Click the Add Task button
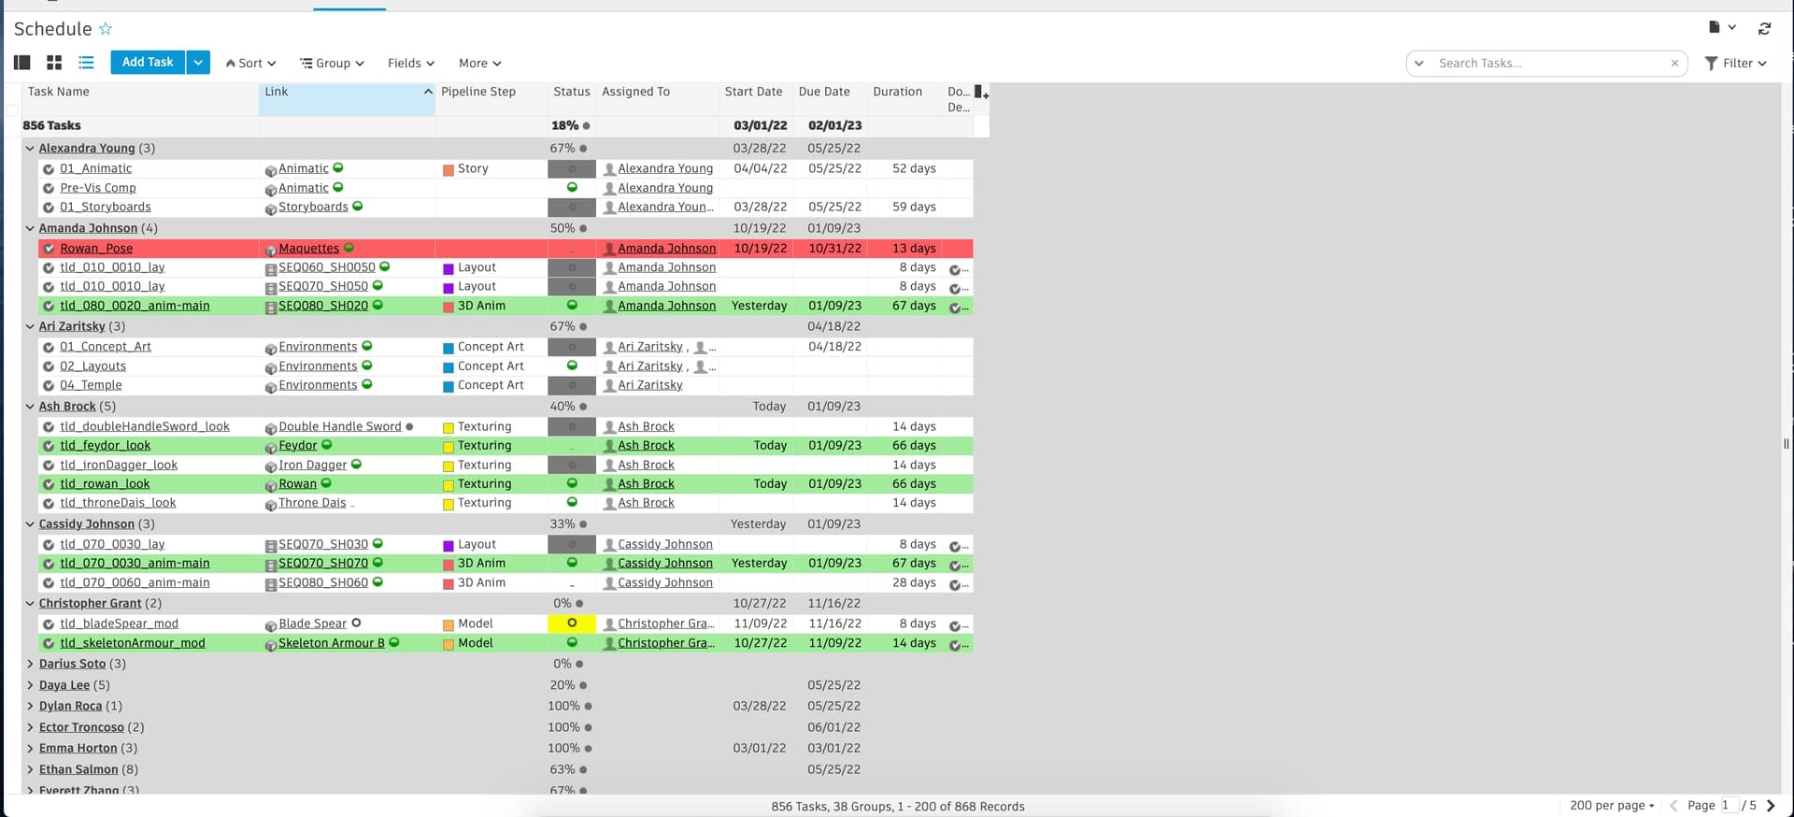The image size is (1794, 817). pyautogui.click(x=148, y=63)
